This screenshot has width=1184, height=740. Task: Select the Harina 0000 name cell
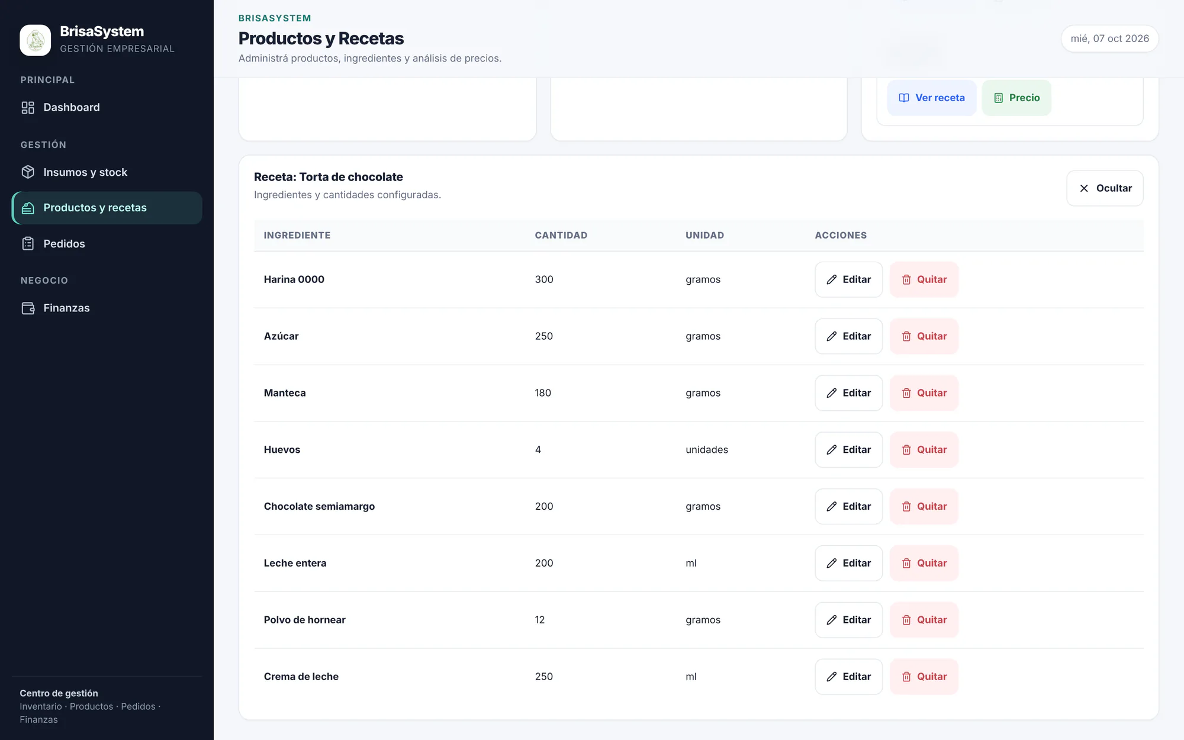point(294,279)
